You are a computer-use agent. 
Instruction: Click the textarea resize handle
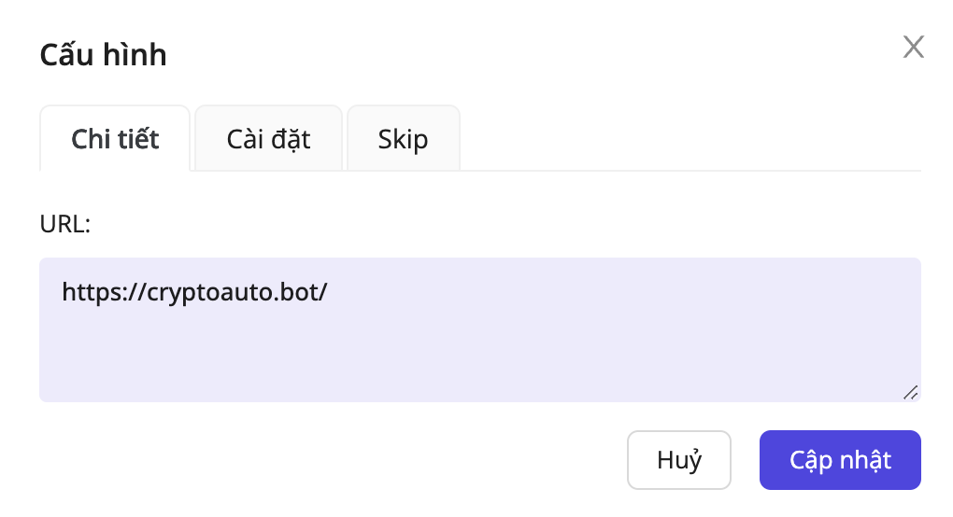(910, 393)
